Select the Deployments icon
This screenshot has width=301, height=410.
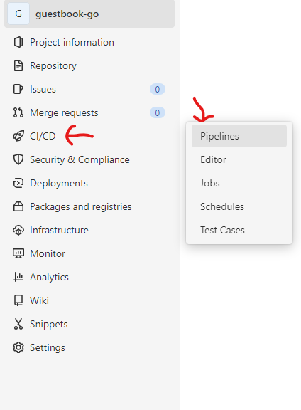pyautogui.click(x=18, y=183)
